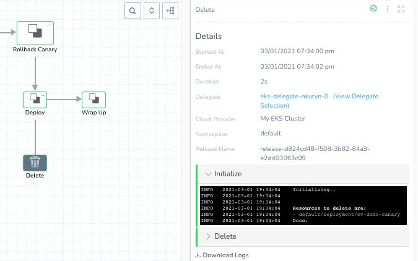Collapse the Initialize log section
Image resolution: width=418 pixels, height=261 pixels.
(303, 174)
